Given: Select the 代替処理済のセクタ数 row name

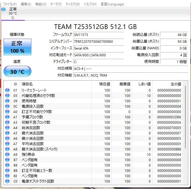Looking at the screenshot, I should tap(38, 95).
